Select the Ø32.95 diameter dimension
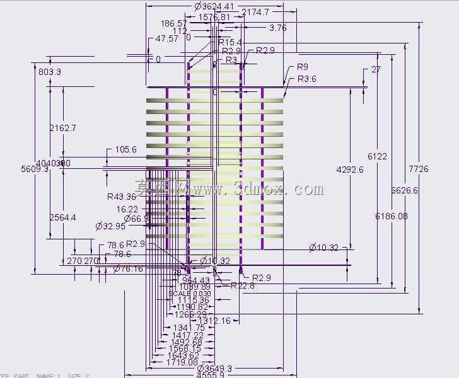459x378 pixels. coord(111,226)
